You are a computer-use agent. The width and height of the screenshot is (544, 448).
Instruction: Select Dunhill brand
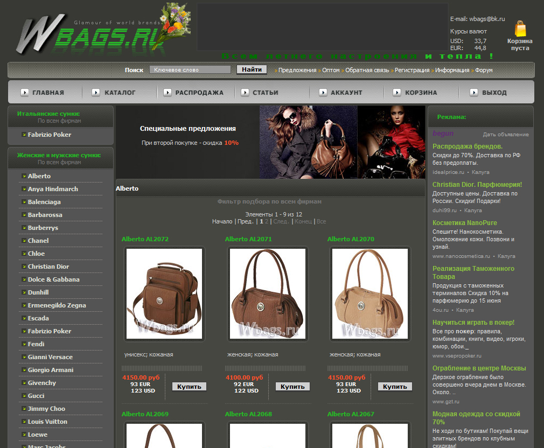38,292
